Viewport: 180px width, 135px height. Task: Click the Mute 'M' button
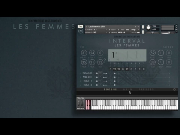pos(143,32)
